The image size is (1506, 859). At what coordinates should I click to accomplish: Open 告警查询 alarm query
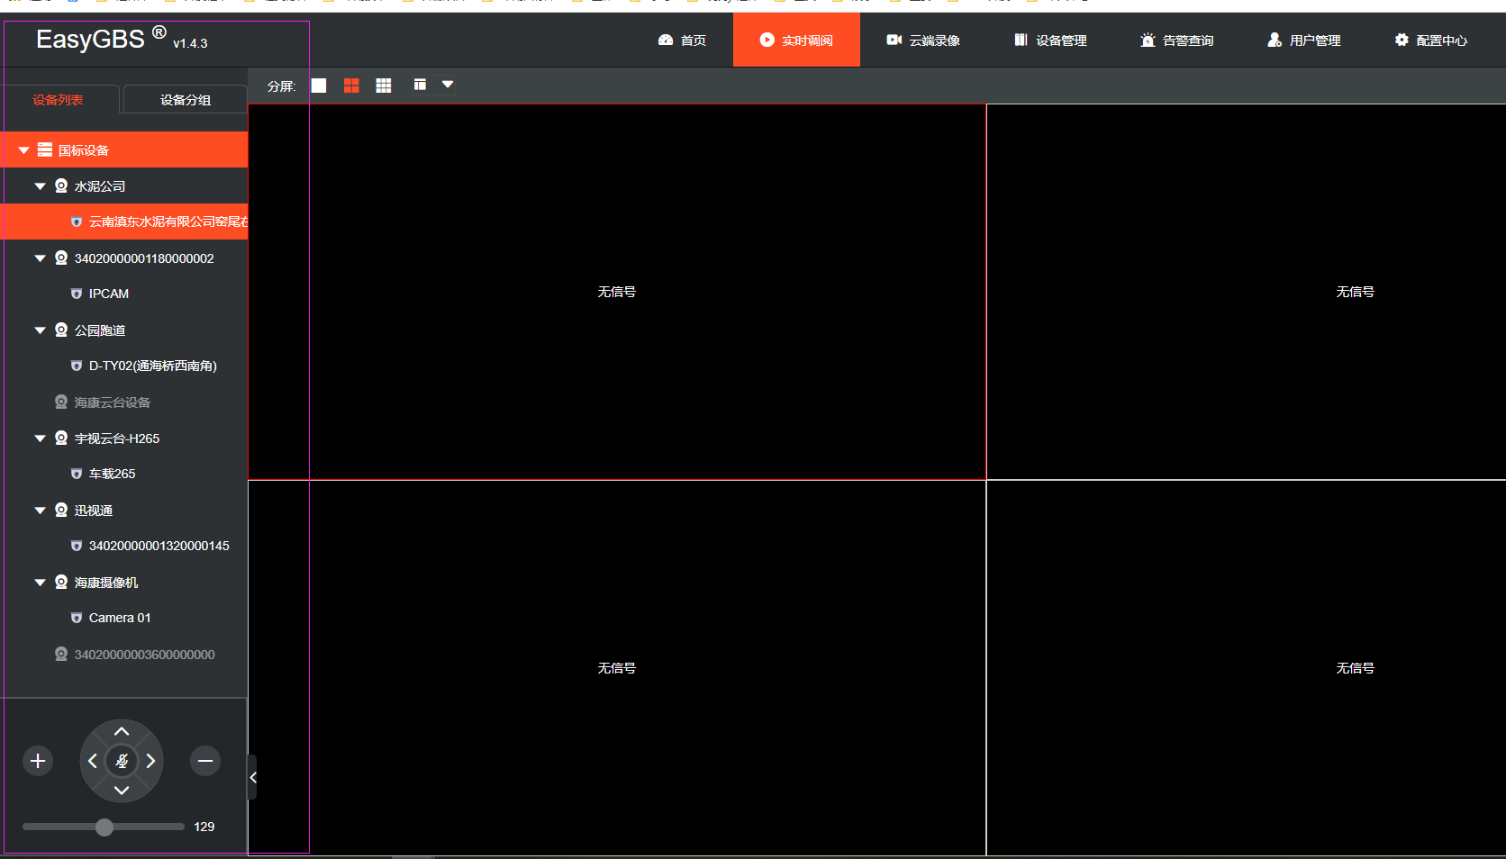(1177, 41)
